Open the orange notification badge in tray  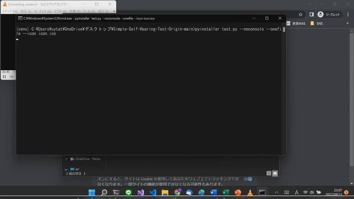pos(346,192)
